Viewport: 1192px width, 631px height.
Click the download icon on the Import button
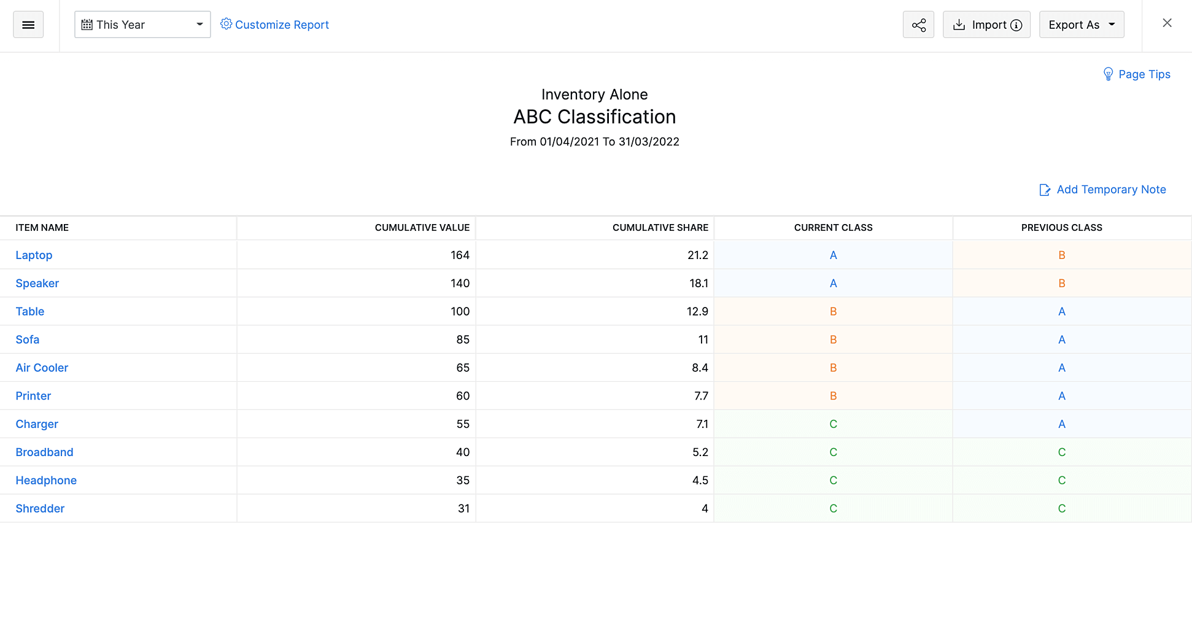tap(960, 25)
